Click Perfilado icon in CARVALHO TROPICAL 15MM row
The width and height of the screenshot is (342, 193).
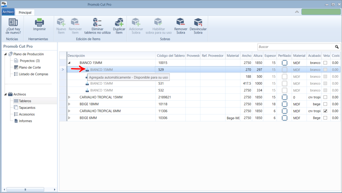coord(284,97)
